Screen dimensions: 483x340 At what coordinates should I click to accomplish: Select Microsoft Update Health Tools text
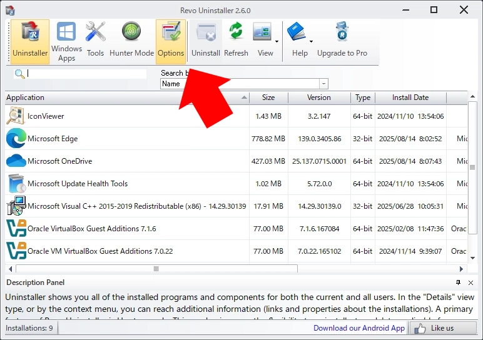tap(78, 184)
